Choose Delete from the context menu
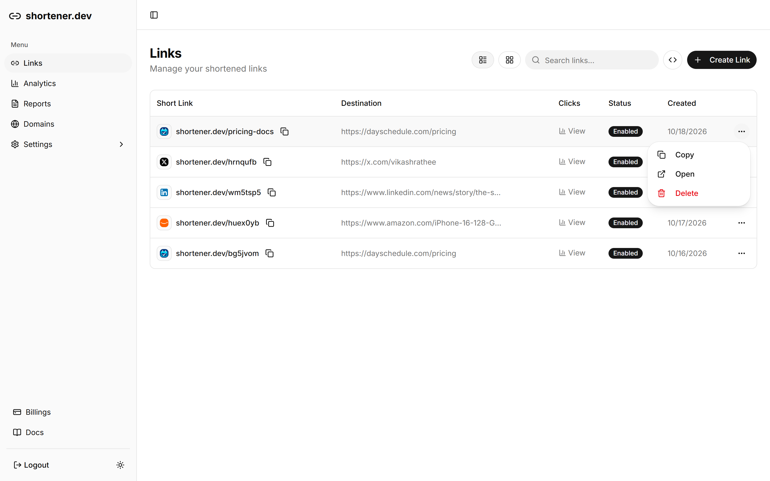This screenshot has width=770, height=481. tap(699, 193)
